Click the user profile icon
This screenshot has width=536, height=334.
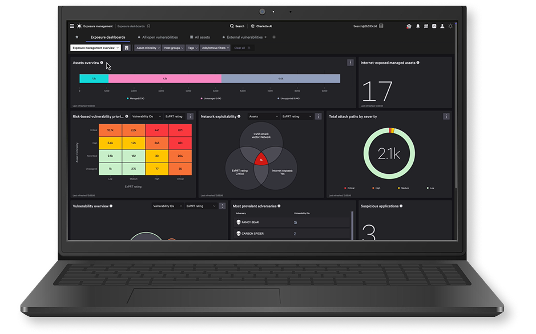pos(442,26)
